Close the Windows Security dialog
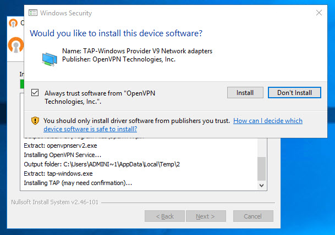The image size is (335, 235). click(318, 13)
